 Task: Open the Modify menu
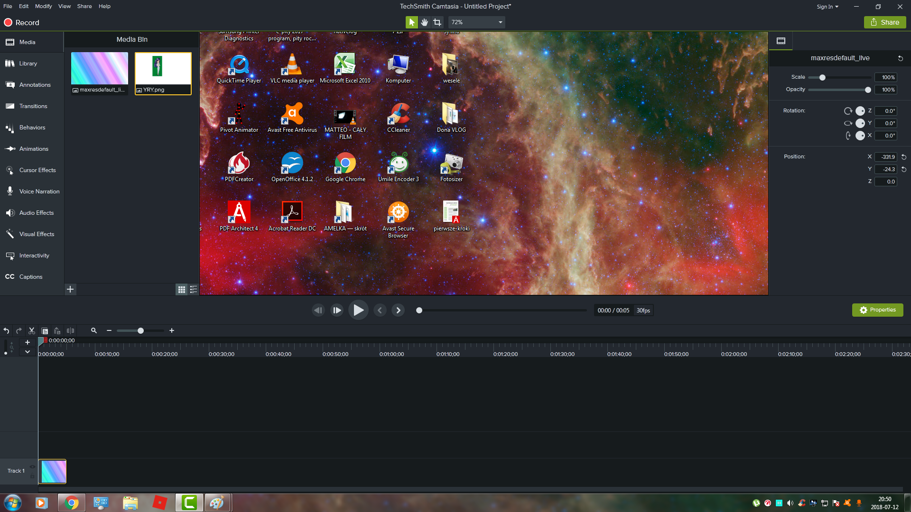(x=43, y=6)
